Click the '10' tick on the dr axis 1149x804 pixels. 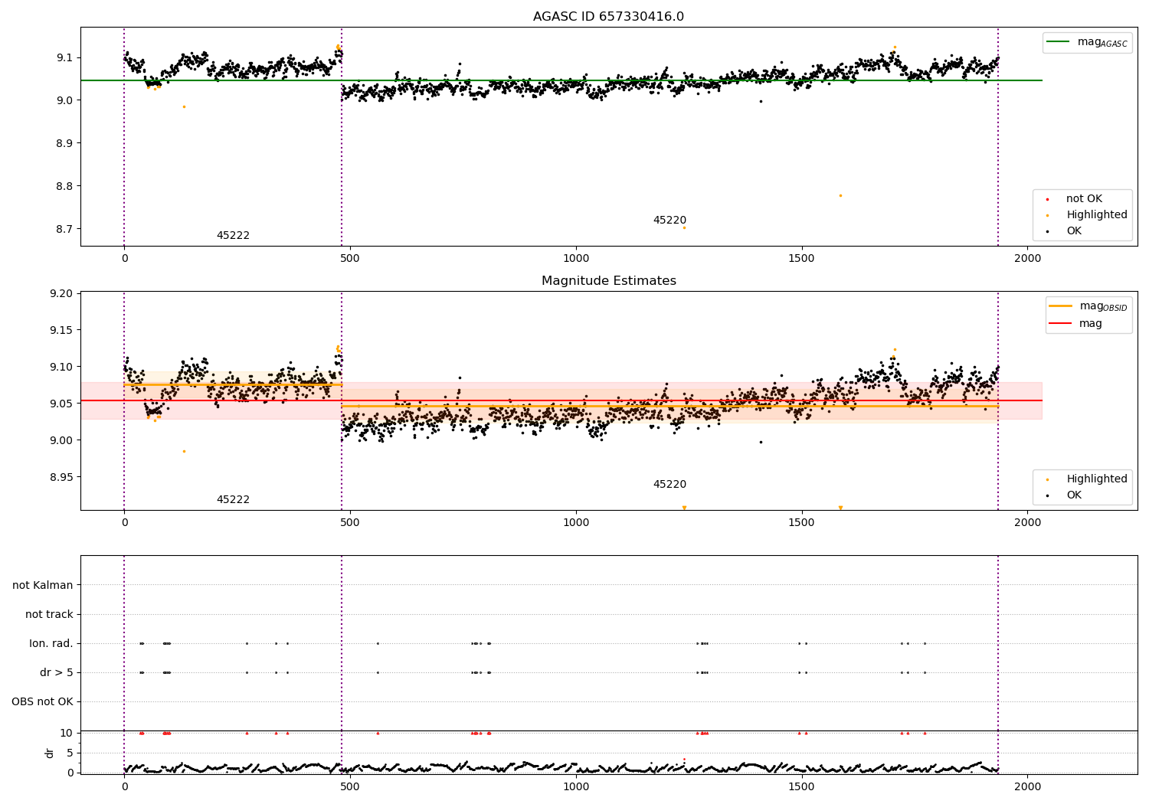tap(67, 734)
